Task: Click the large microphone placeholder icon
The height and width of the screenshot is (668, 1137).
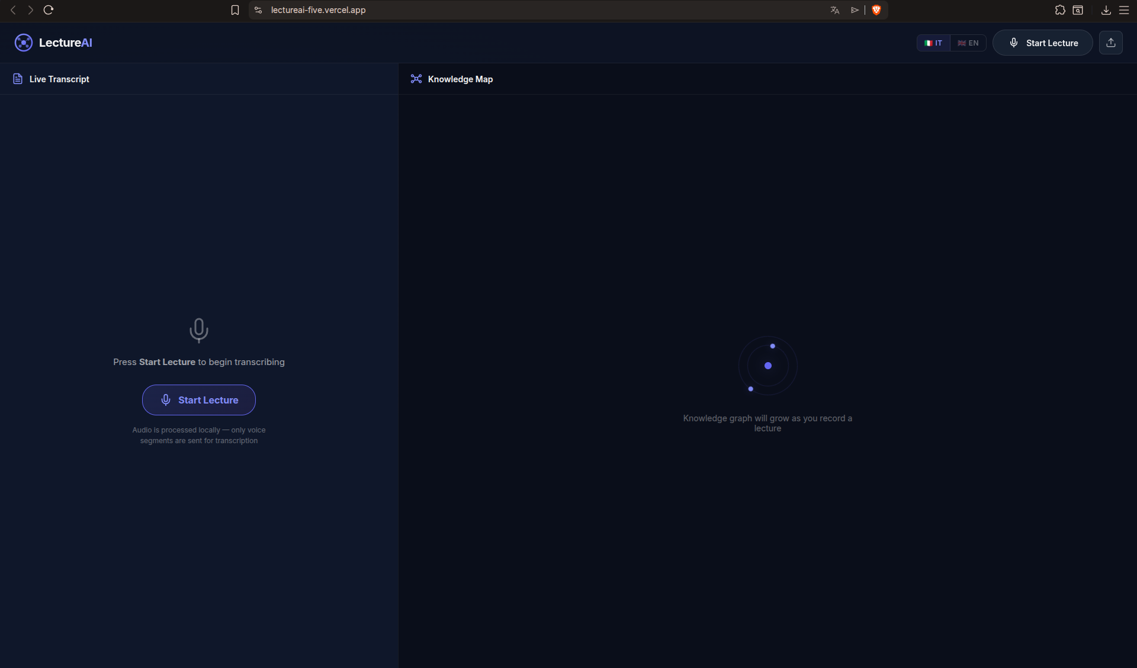Action: [199, 330]
